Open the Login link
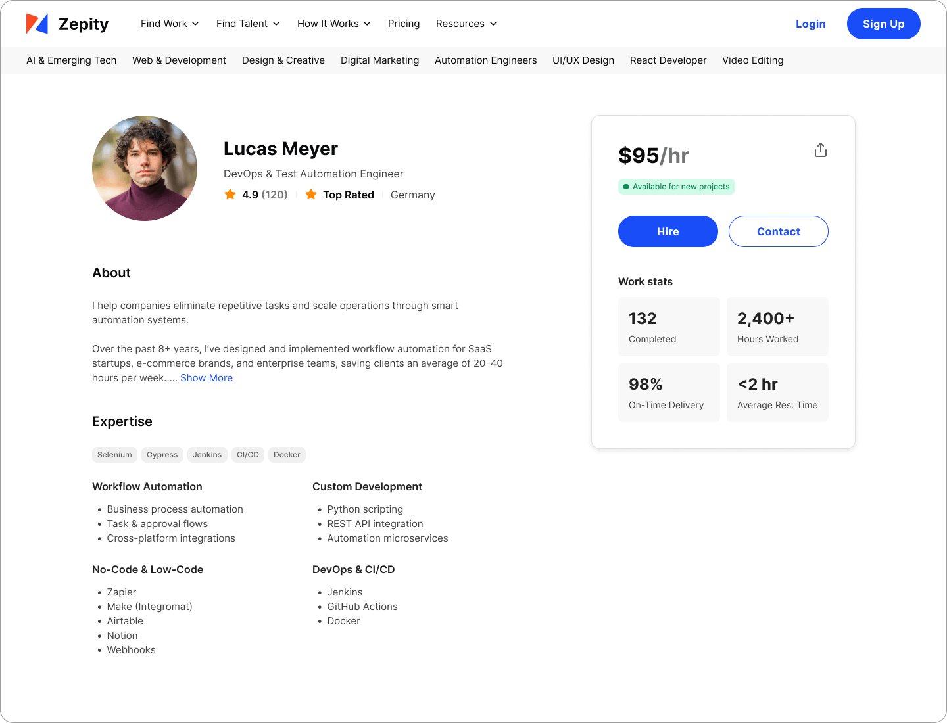The image size is (947, 723). click(x=810, y=24)
